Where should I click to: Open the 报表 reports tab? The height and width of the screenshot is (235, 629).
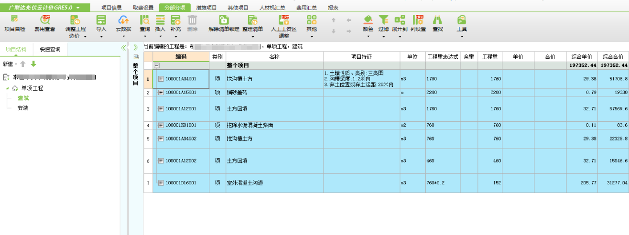click(333, 8)
